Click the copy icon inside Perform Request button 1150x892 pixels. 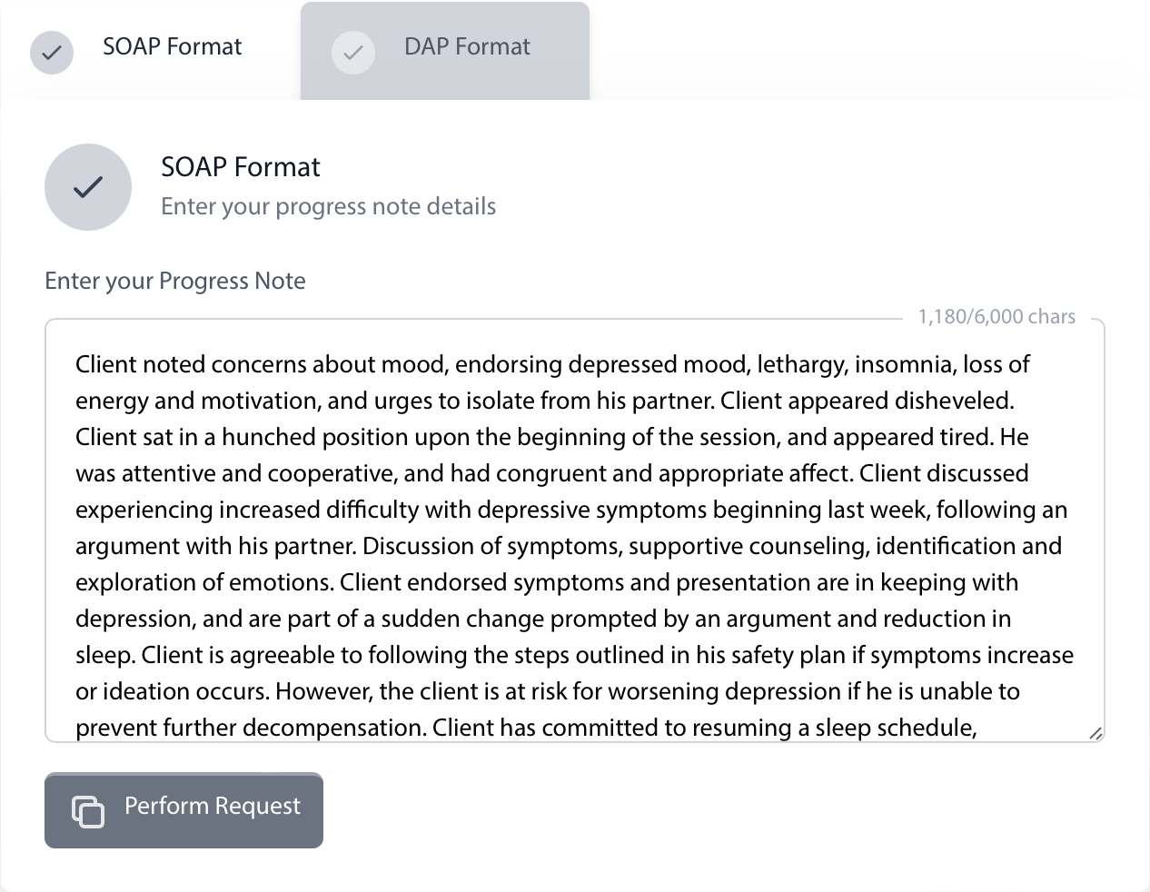[88, 811]
